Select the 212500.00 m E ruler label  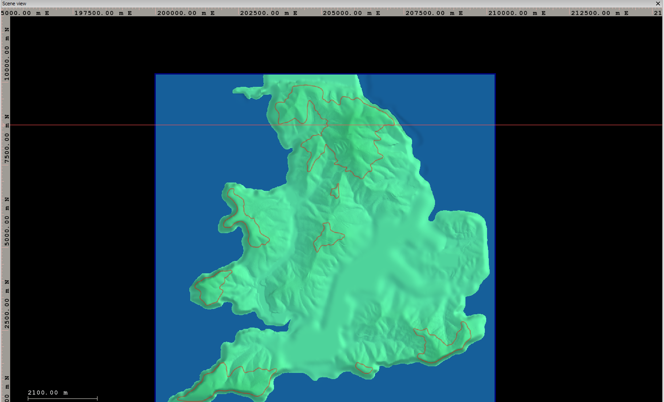point(600,13)
